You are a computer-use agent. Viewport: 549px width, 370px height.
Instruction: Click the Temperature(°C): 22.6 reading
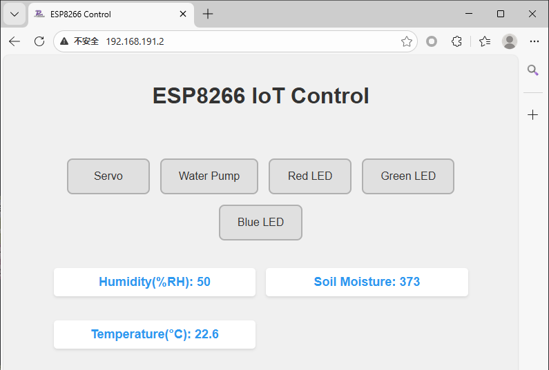[155, 334]
